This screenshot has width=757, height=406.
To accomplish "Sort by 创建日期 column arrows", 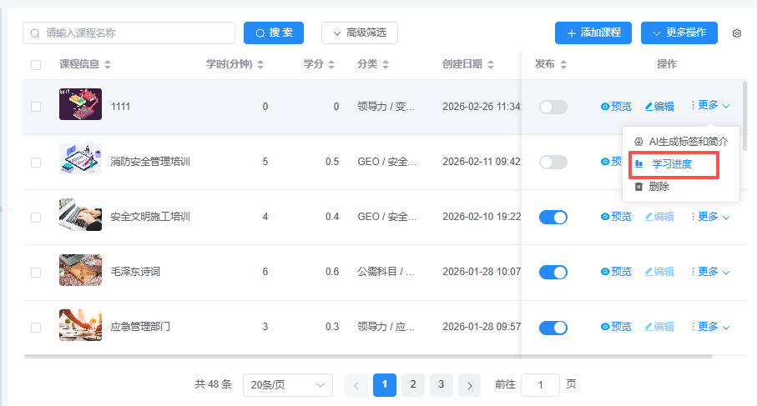I will point(491,64).
